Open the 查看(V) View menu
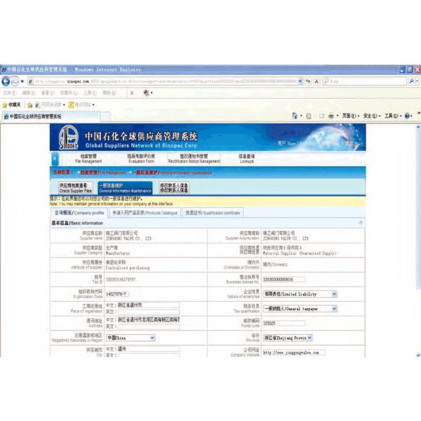Image resolution: width=421 pixels, height=421 pixels. [48, 93]
